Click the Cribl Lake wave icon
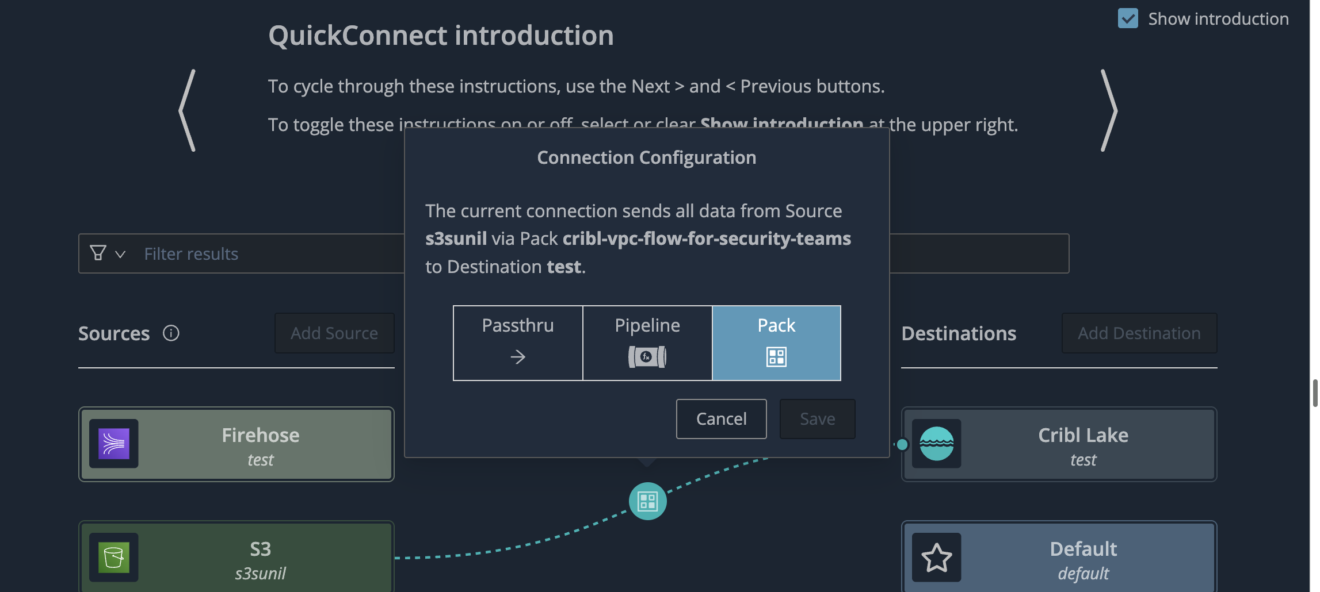This screenshot has height=592, width=1320. (x=936, y=444)
